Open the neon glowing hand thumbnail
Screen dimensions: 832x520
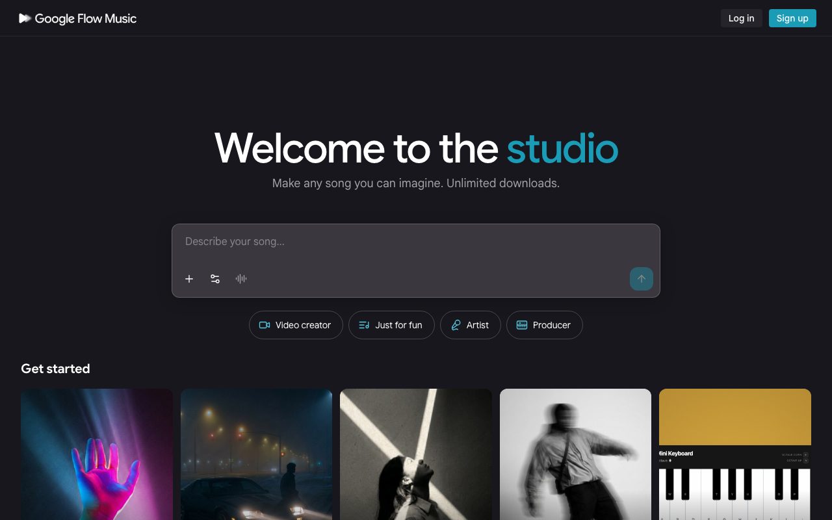point(97,454)
